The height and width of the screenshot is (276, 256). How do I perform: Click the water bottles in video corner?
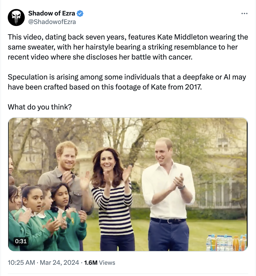point(227,242)
